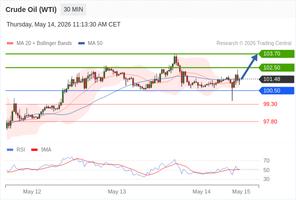Click the 101.48 current price tag
The height and width of the screenshot is (200, 296).
point(276,79)
